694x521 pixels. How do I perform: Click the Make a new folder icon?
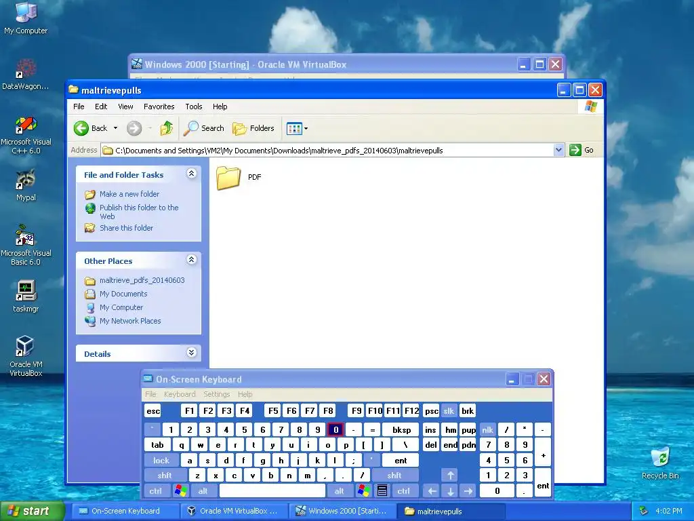pos(90,195)
